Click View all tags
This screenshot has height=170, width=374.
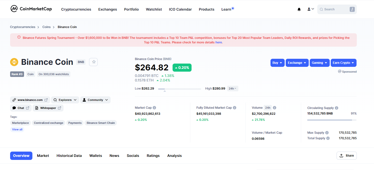(17, 129)
